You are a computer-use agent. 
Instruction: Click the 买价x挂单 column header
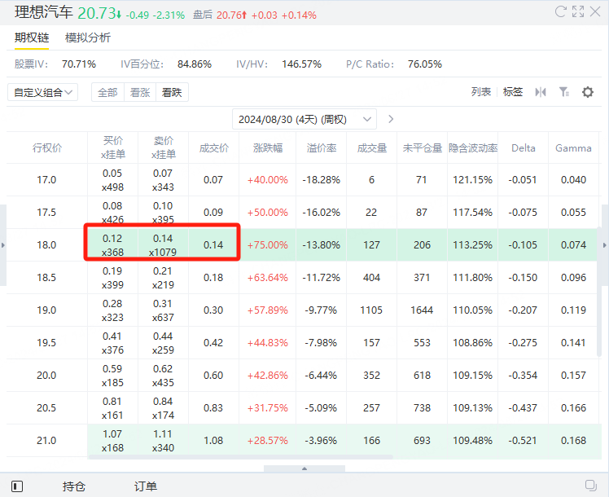pos(113,147)
